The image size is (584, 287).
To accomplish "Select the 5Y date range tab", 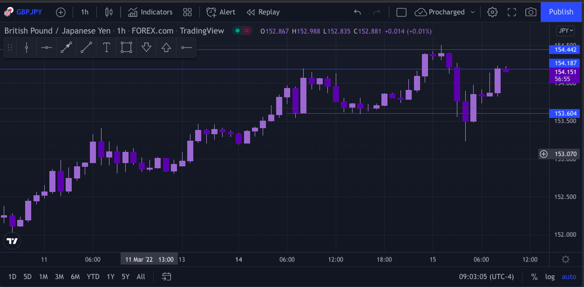I will click(125, 276).
